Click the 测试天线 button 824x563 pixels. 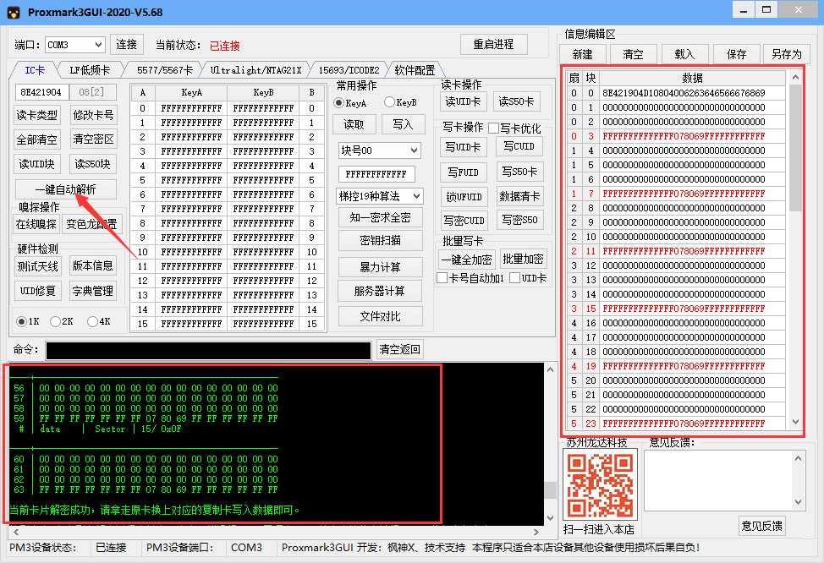coord(38,266)
